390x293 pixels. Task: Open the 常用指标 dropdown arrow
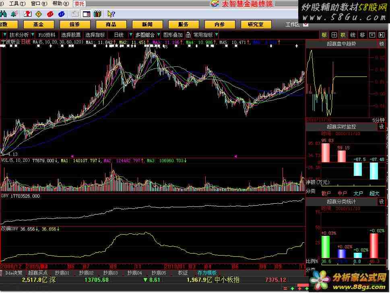pyautogui.click(x=216, y=35)
